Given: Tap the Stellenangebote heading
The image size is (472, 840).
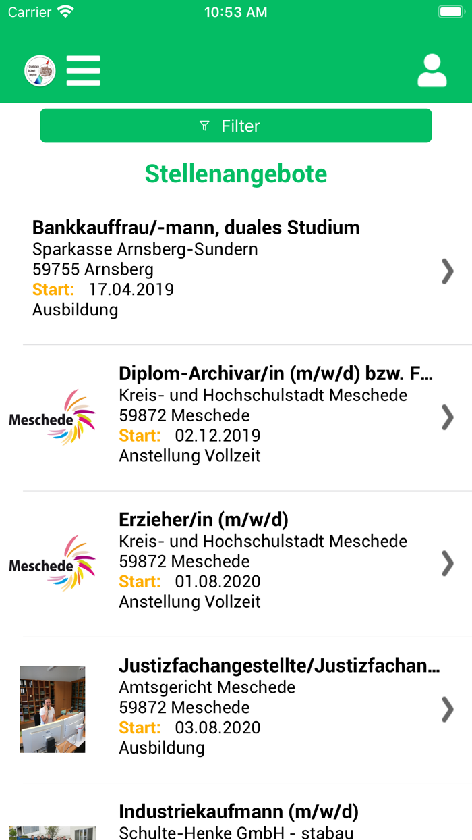Looking at the screenshot, I should coord(236,174).
